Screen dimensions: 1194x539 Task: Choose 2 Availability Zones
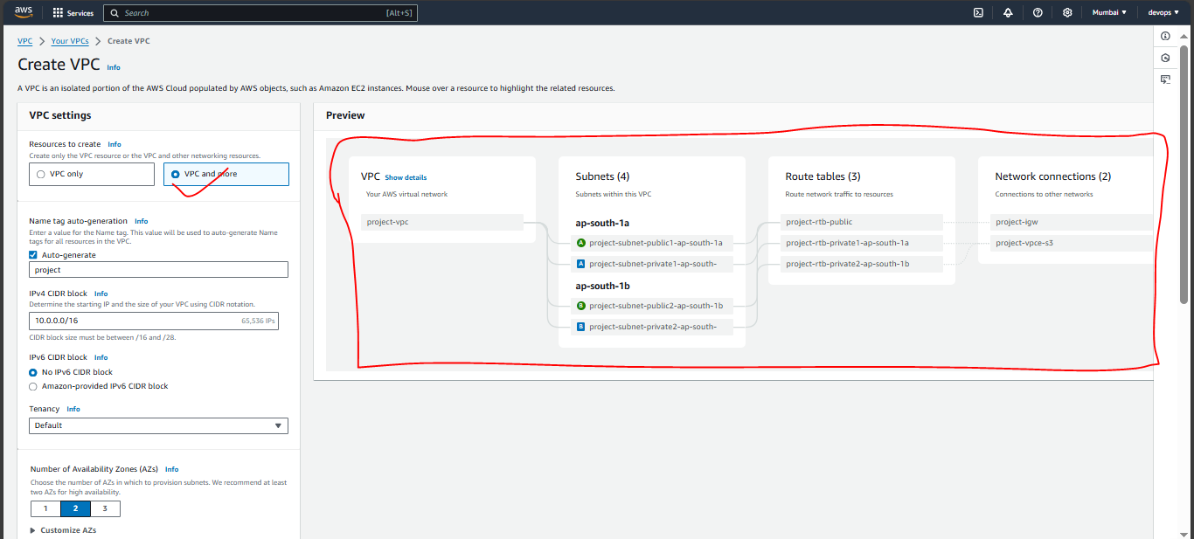75,508
